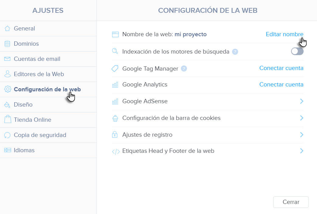Expand Google AdSense settings chevron

302,101
